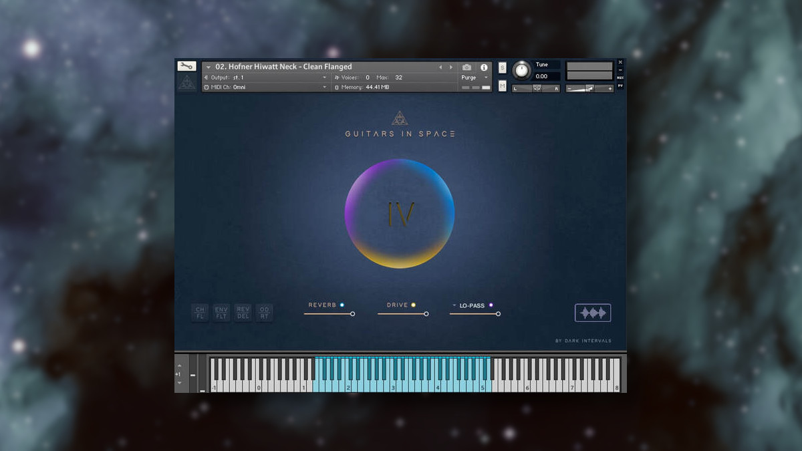Adjust the Reverb slider handle
The image size is (802, 451).
(353, 313)
